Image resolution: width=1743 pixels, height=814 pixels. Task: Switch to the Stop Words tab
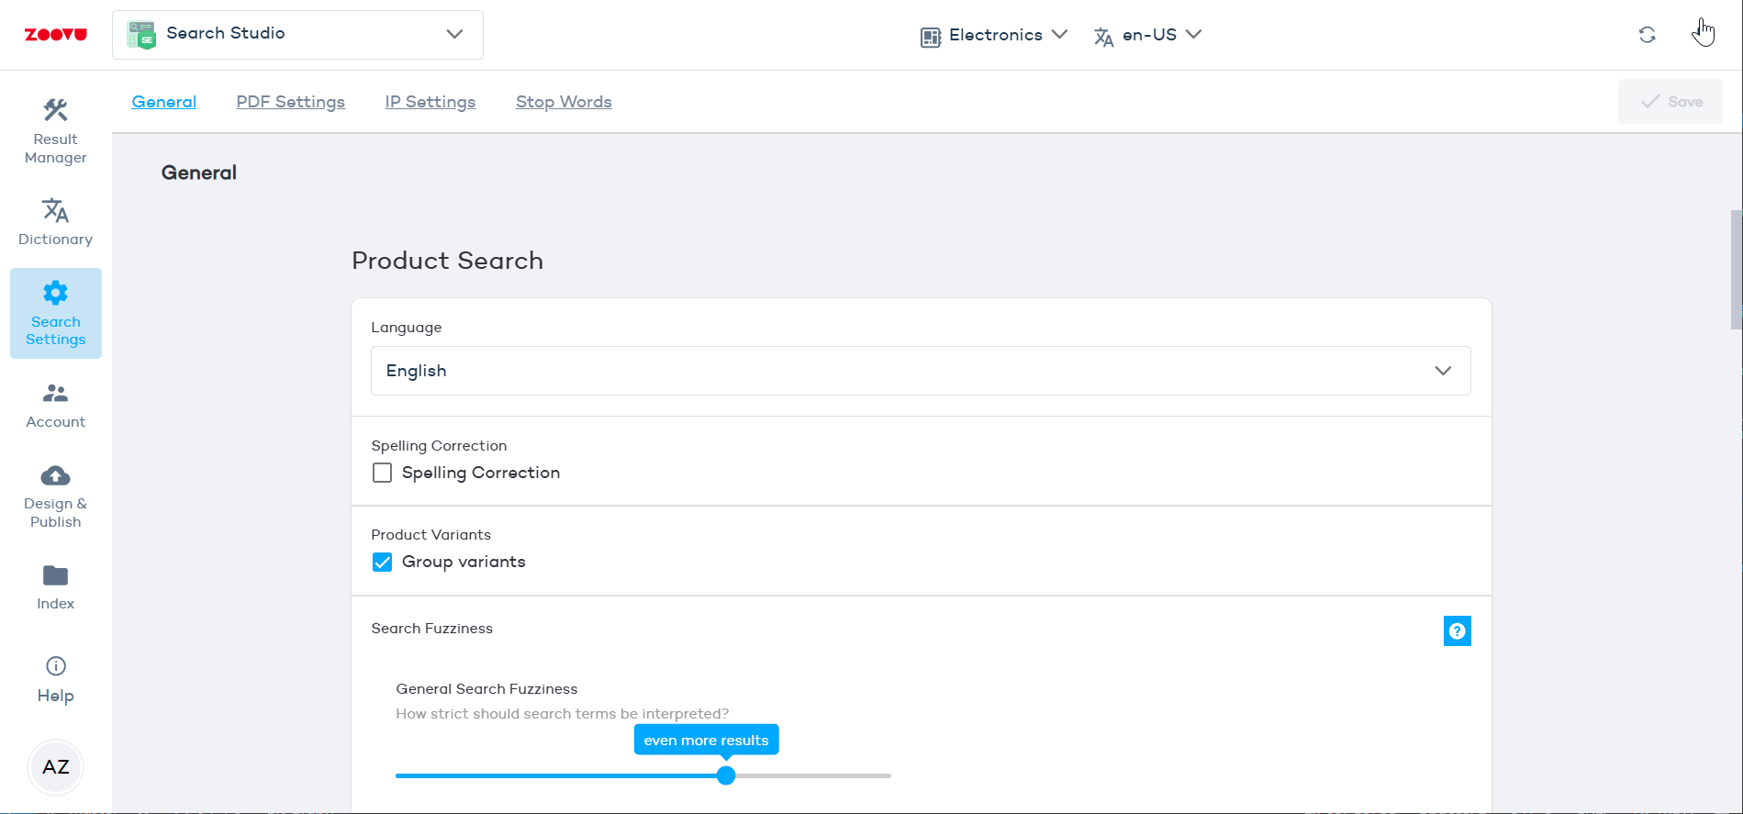(x=564, y=102)
